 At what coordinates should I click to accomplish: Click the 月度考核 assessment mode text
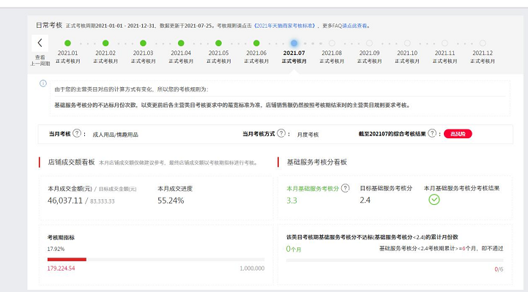coord(308,135)
